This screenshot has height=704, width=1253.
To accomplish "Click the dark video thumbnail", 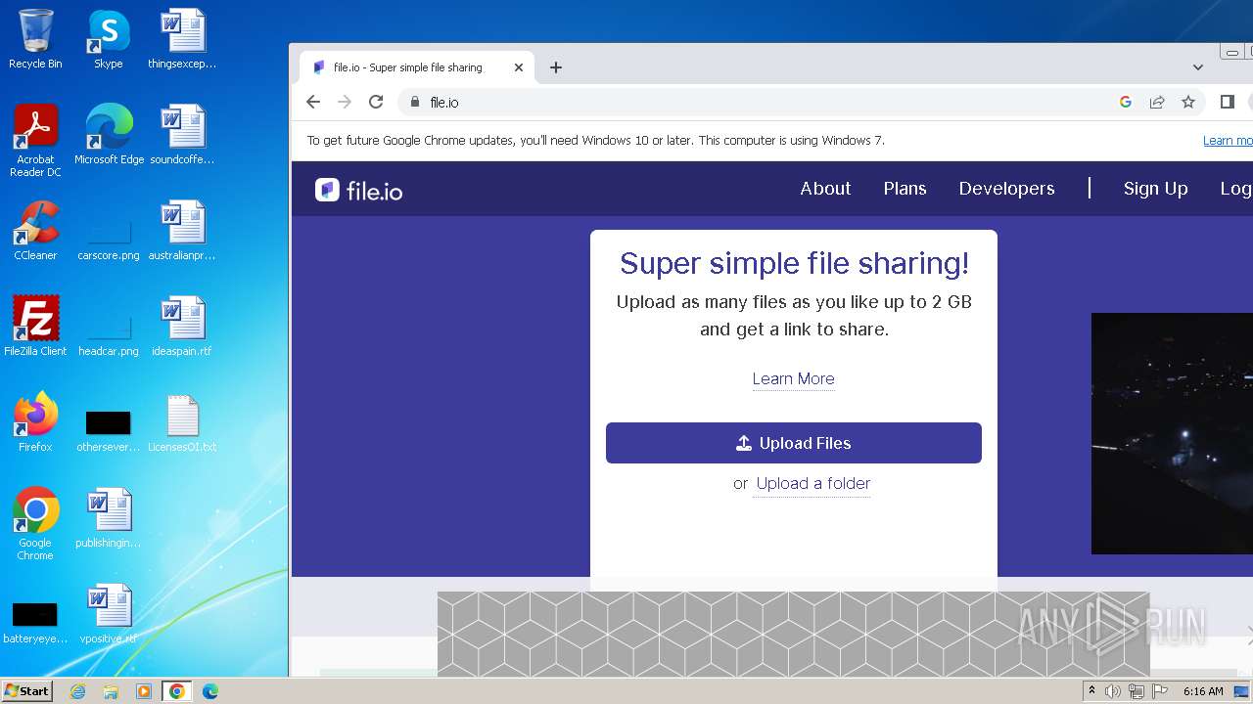I will coord(1172,433).
